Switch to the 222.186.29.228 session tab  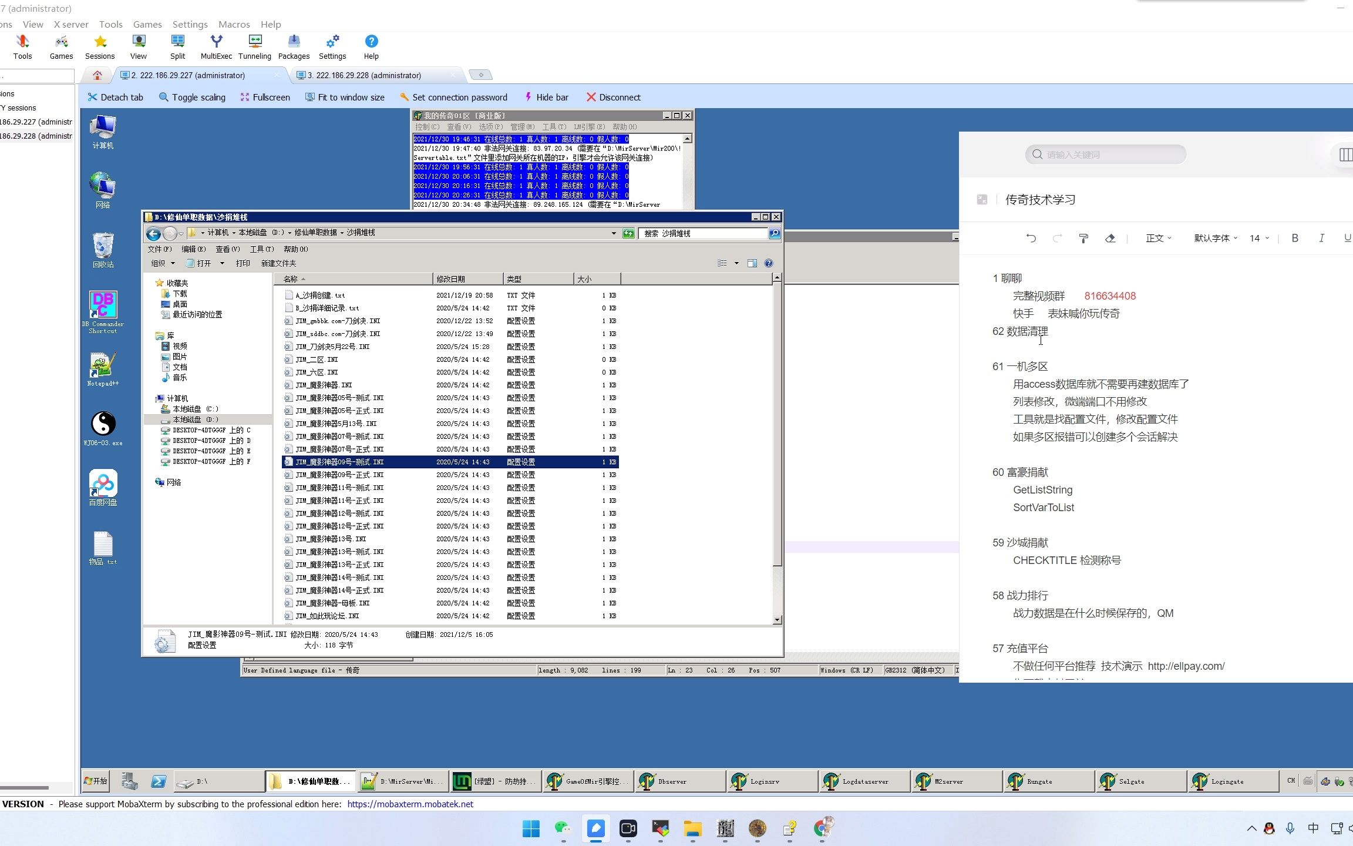pos(364,75)
